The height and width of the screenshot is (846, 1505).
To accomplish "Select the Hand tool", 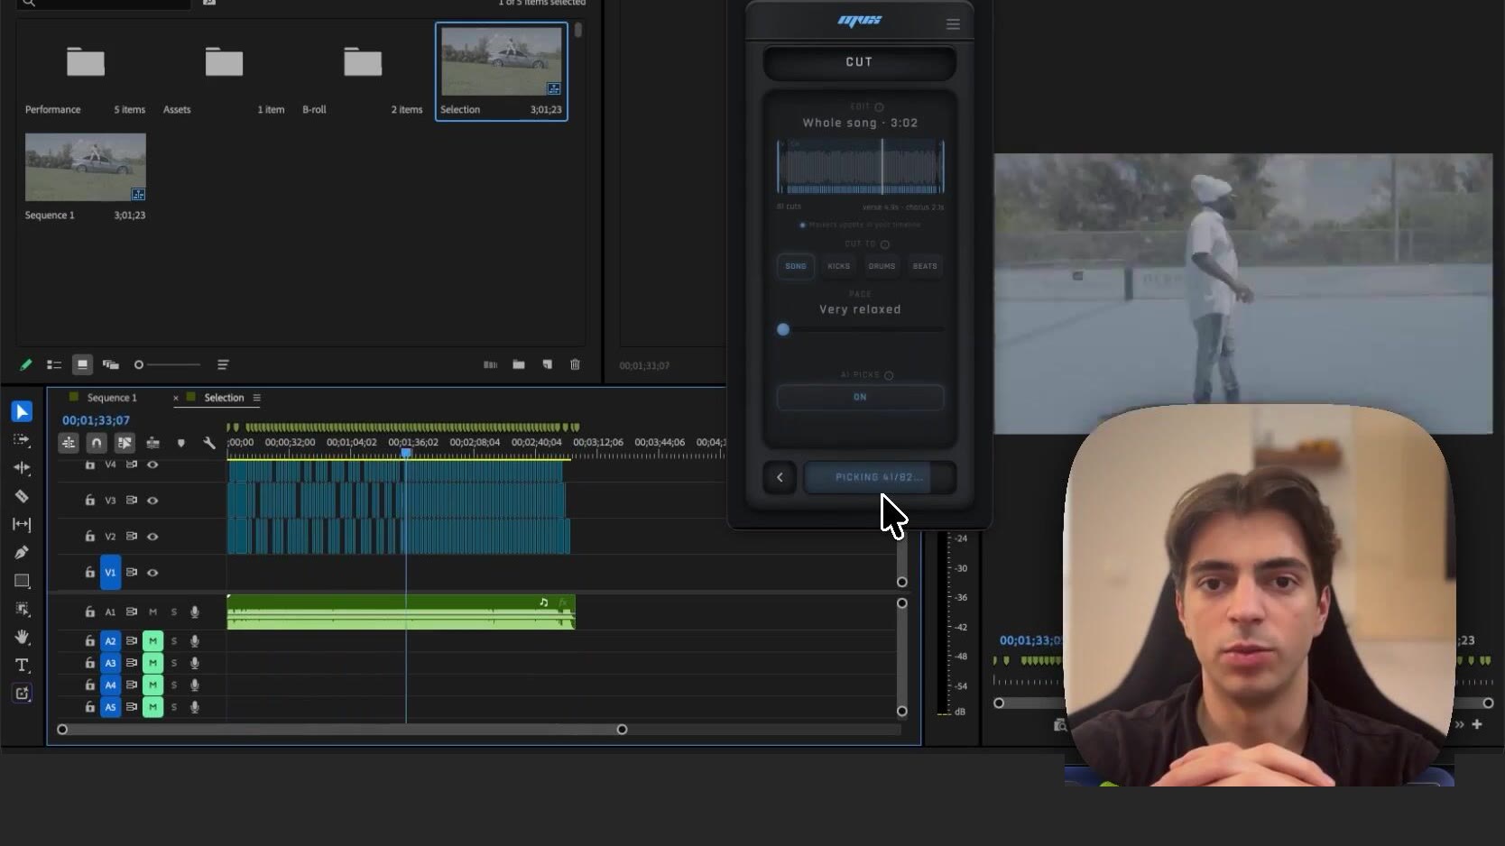I will [x=22, y=637].
